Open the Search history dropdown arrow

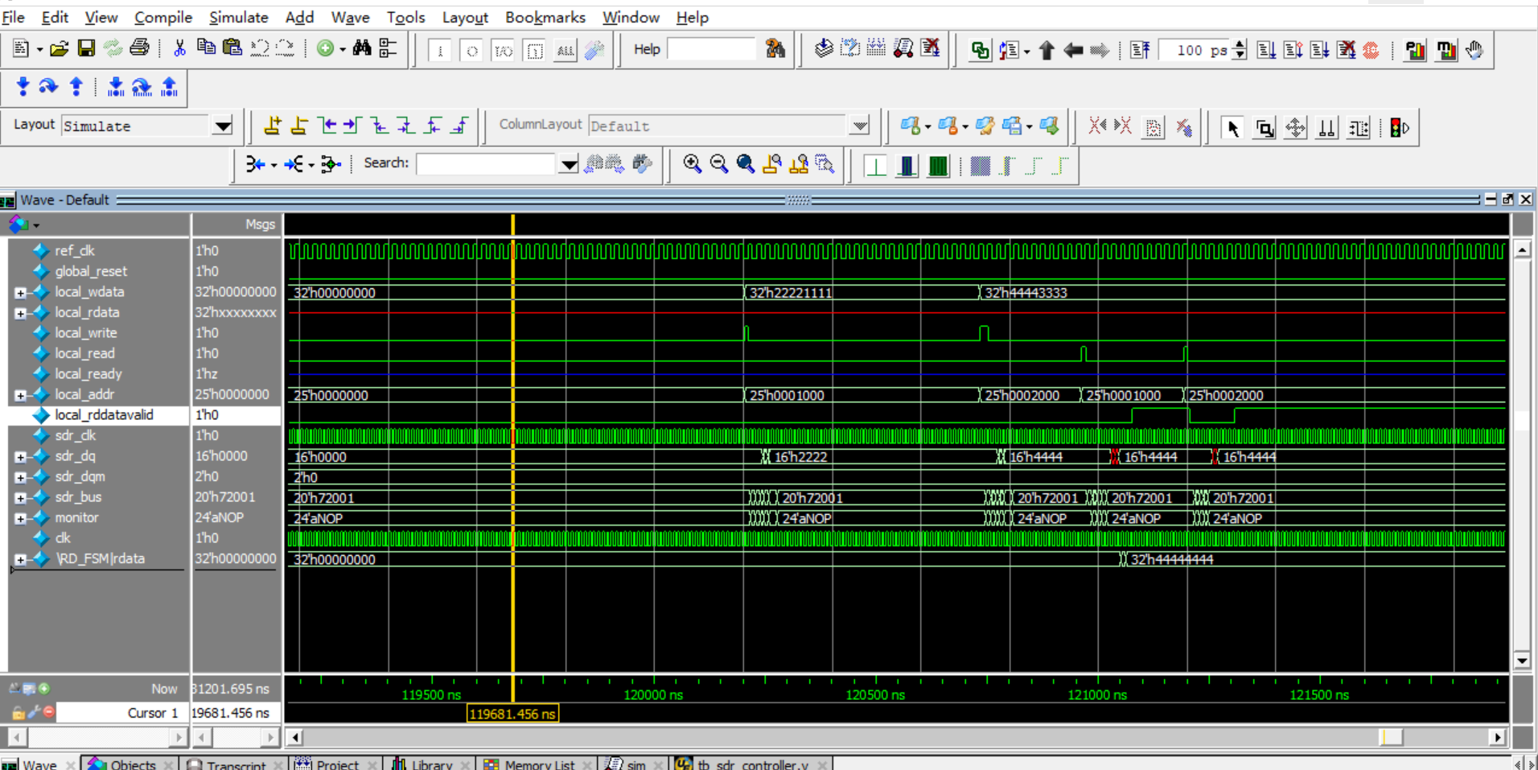tap(569, 164)
